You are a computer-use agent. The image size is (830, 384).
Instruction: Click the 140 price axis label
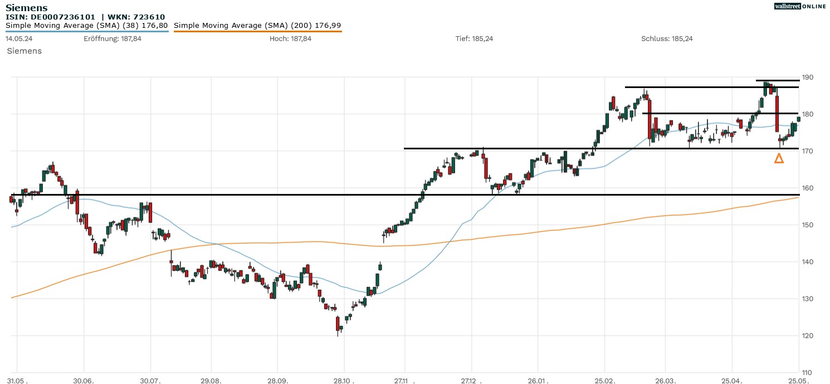click(808, 262)
